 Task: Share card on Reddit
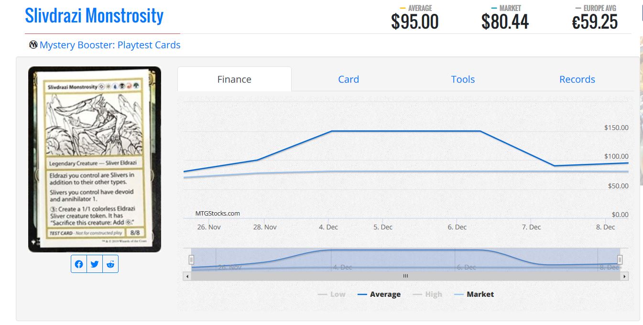coord(110,264)
